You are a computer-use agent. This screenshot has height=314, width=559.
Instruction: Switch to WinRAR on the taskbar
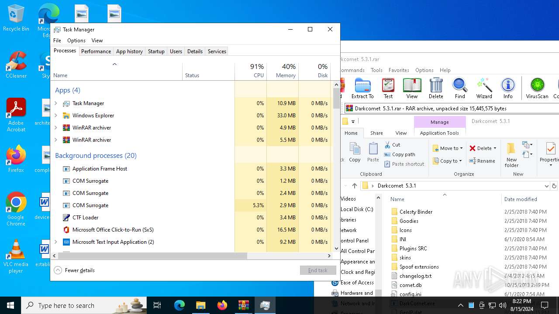click(x=243, y=305)
